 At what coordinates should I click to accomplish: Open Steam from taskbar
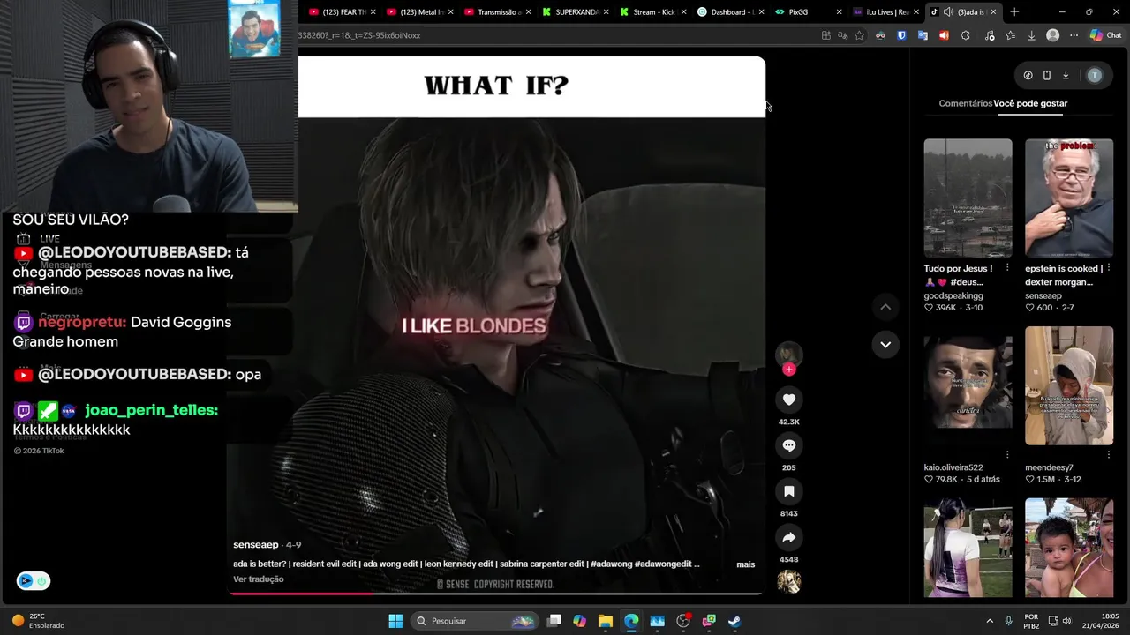pyautogui.click(x=734, y=621)
